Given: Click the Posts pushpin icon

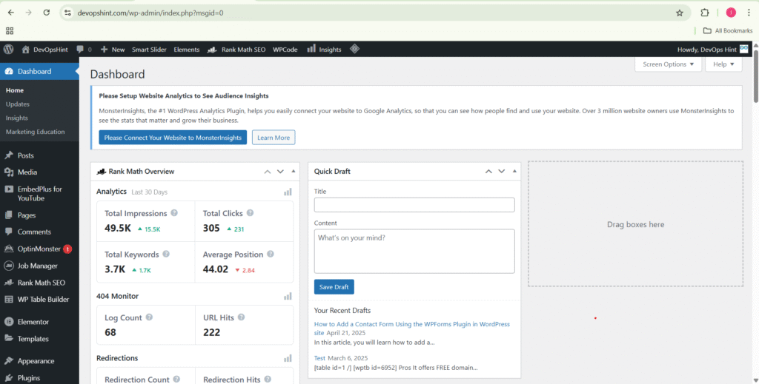Looking at the screenshot, I should click(x=9, y=155).
